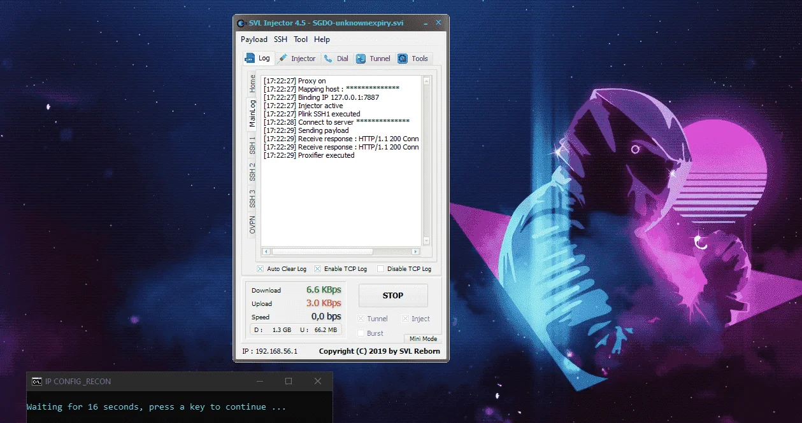This screenshot has width=802, height=423.
Task: Enable the Burst checkbox
Action: 361,333
